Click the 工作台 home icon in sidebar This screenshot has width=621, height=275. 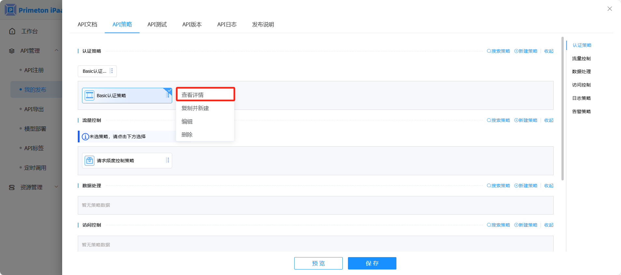[12, 31]
